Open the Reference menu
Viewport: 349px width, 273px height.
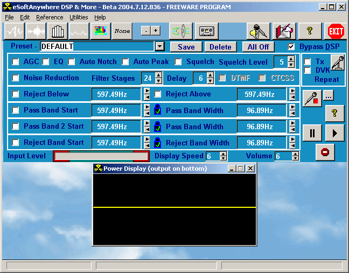coord(50,17)
